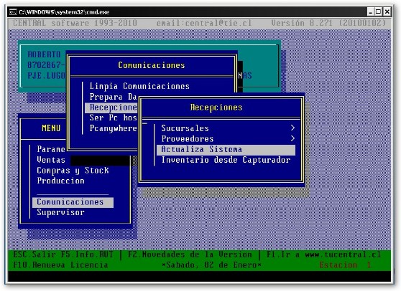The height and width of the screenshot is (291, 401).
Task: Select Pcanywhere entry in Comunicaciones menu
Action: [114, 128]
